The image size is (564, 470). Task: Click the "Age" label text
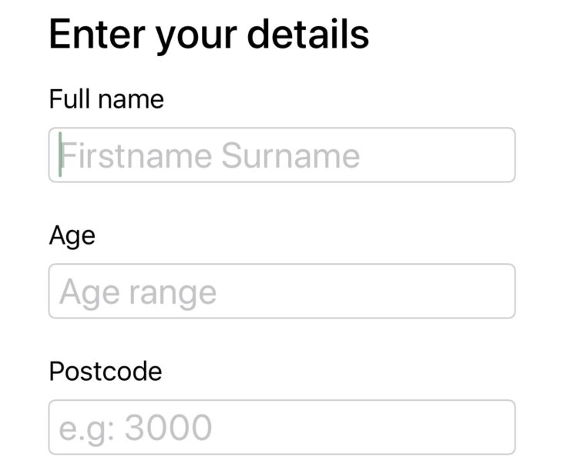pos(72,235)
